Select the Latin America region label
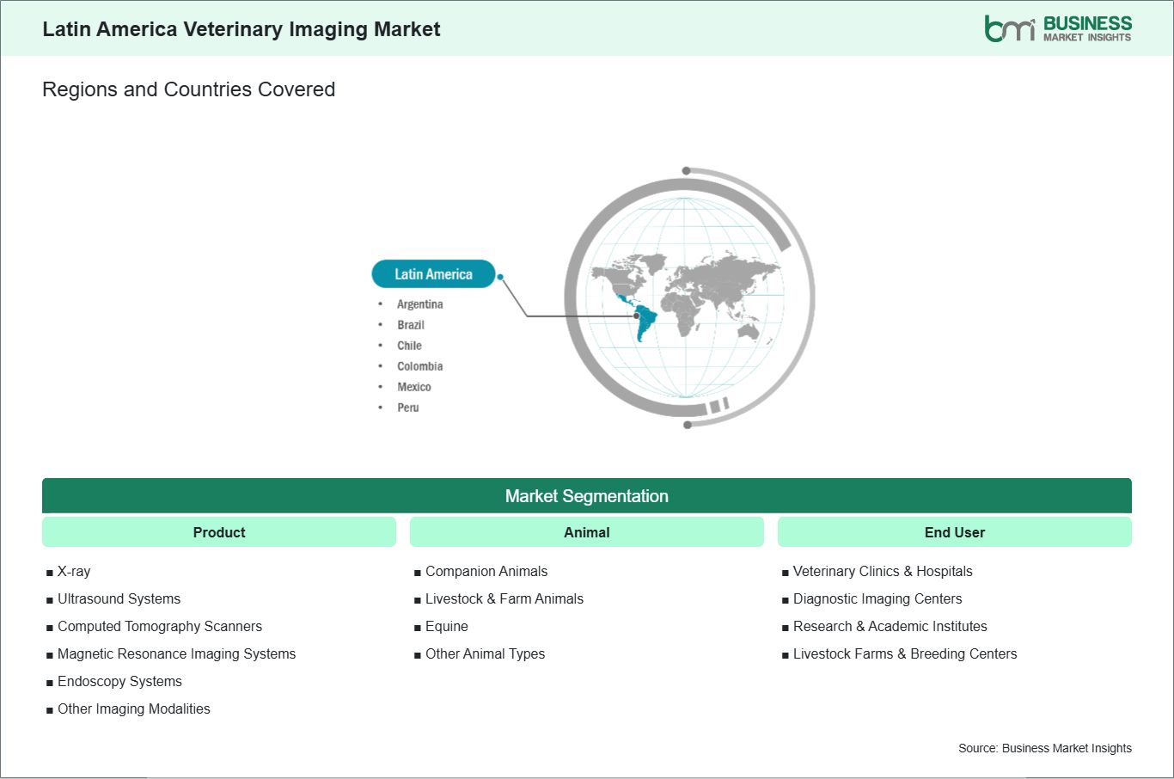 [x=433, y=274]
